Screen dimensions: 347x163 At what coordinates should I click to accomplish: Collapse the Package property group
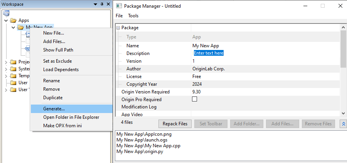118,28
